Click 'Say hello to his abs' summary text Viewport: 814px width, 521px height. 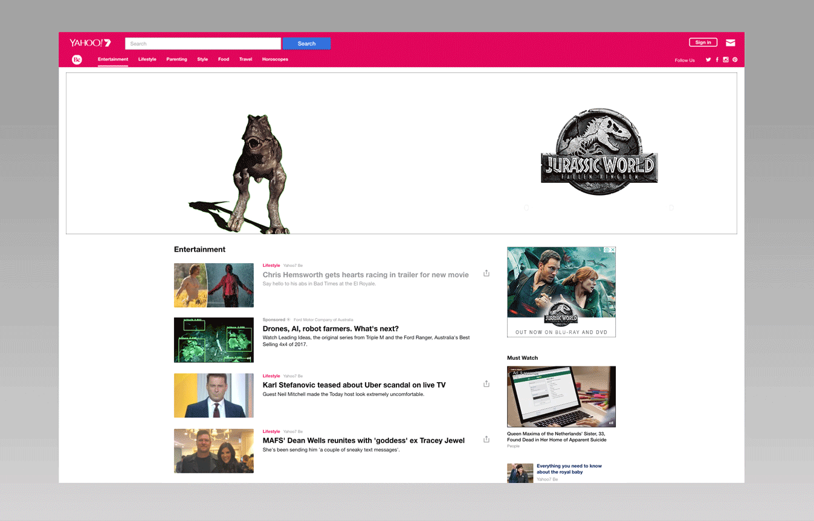pos(319,284)
